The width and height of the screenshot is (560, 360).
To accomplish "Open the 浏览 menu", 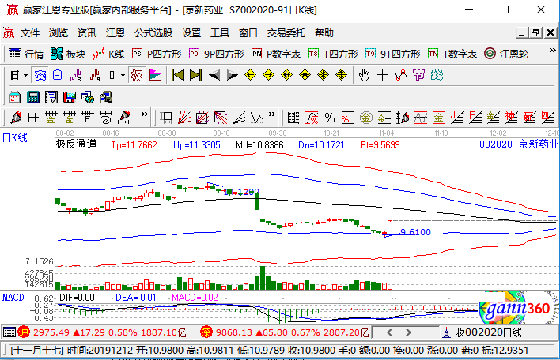I will click(59, 33).
